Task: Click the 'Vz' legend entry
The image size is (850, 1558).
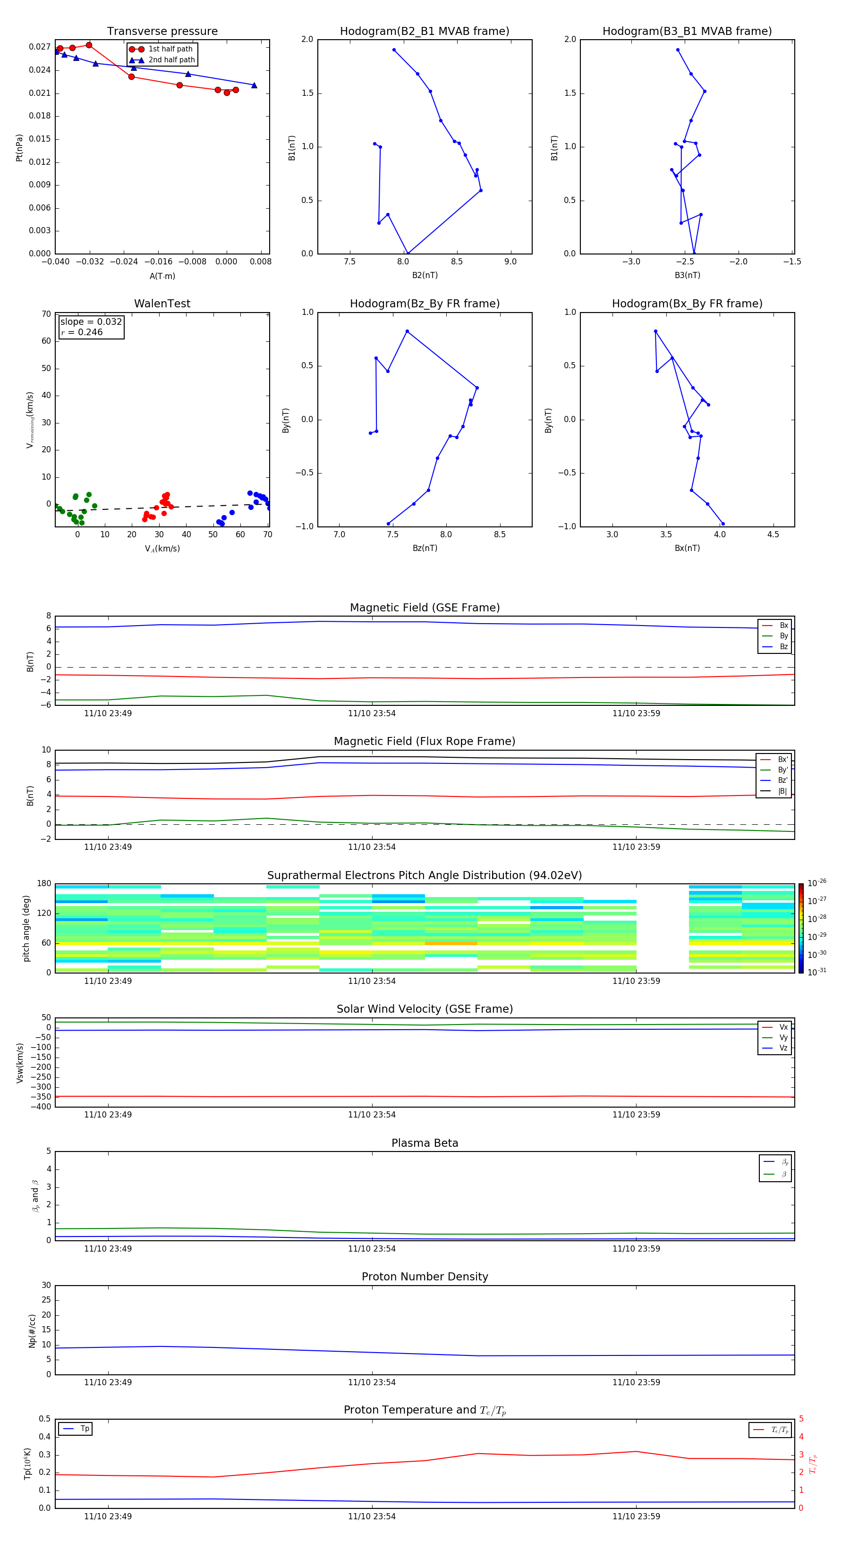Action: (775, 1048)
